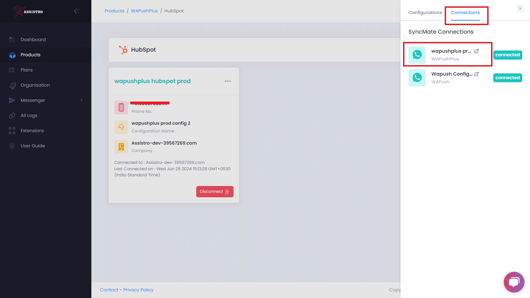Click the HubSpot sprocket logo

pyautogui.click(x=123, y=50)
